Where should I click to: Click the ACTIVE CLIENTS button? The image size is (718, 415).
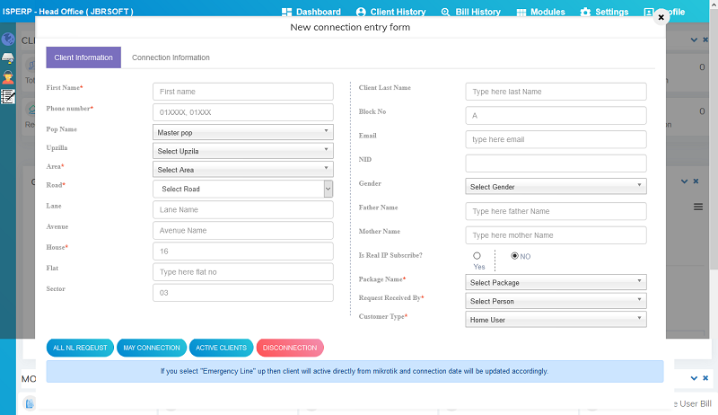pyautogui.click(x=221, y=348)
